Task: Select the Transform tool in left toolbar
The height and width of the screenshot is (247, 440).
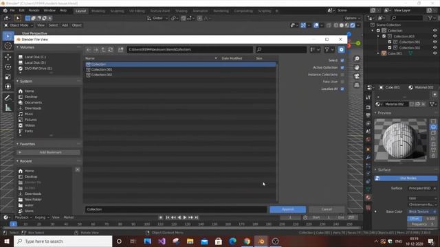Action: coord(8,86)
